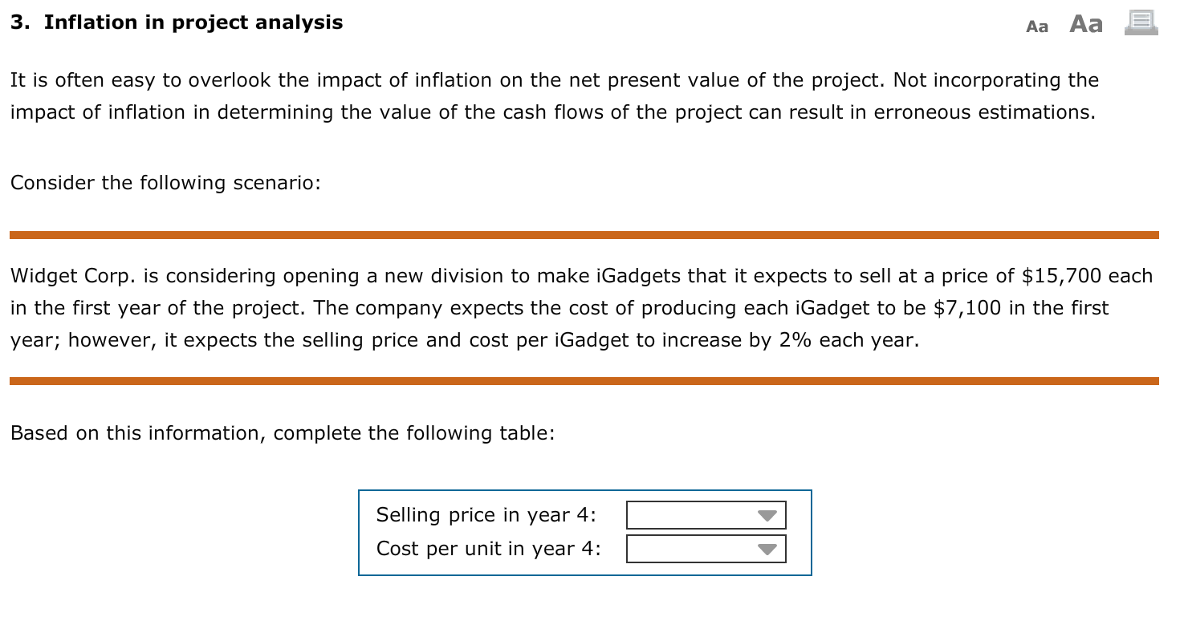Click inside the selling price answer field
This screenshot has height=621, width=1180.
[690, 514]
